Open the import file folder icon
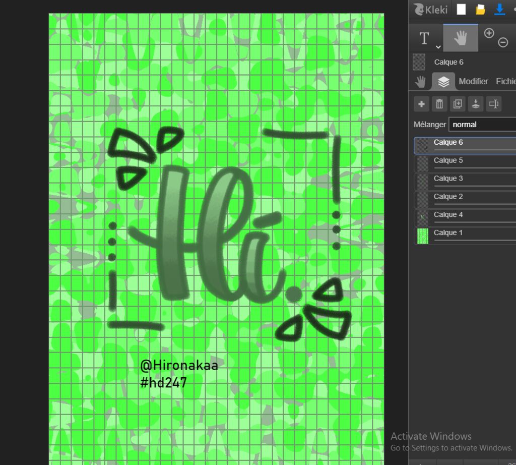Image resolution: width=516 pixels, height=465 pixels. (480, 9)
